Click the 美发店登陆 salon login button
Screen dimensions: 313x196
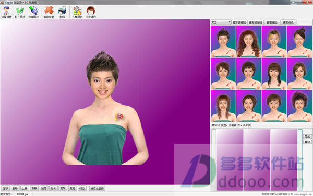[x=239, y=22]
